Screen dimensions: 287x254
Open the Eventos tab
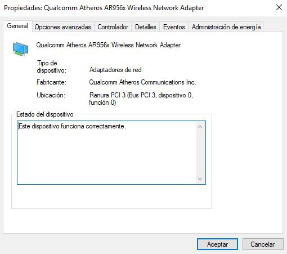(x=174, y=27)
